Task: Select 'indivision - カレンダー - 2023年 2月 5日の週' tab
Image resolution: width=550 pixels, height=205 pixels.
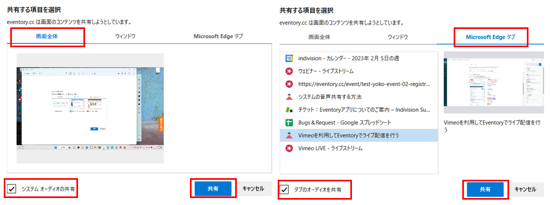Action: 359,58
